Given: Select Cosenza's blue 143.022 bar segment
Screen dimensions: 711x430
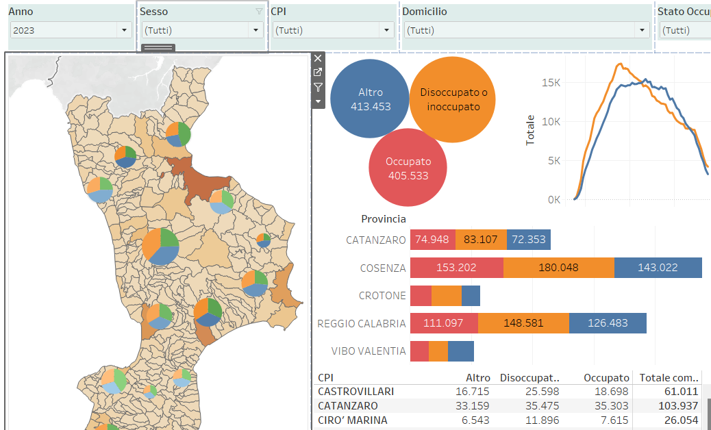Looking at the screenshot, I should (x=658, y=268).
